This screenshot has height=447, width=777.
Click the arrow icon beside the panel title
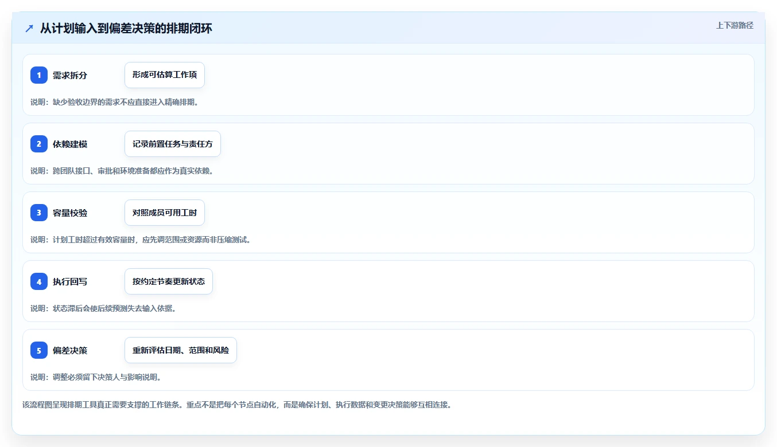(29, 28)
